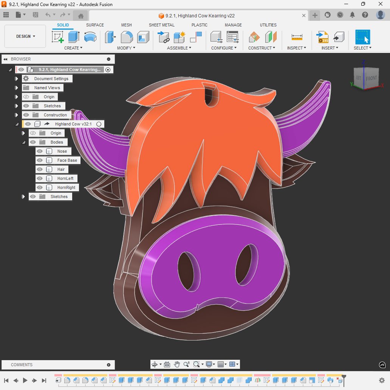This screenshot has width=390, height=390.
Task: Switch to the SHEET METAL tab
Action: [161, 25]
